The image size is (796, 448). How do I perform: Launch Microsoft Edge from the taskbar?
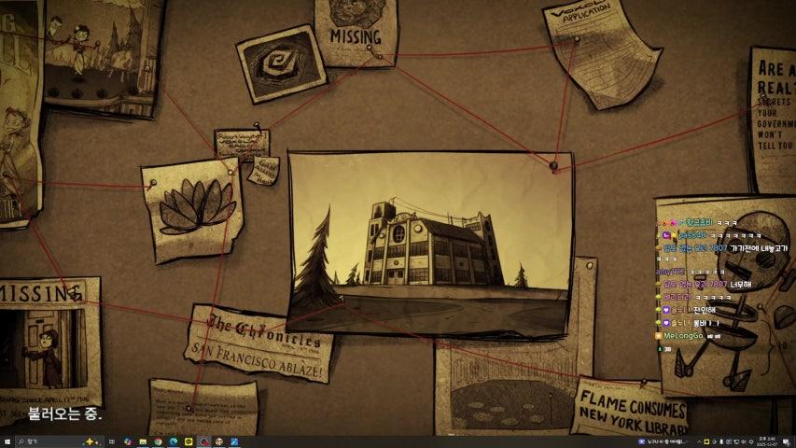174,441
